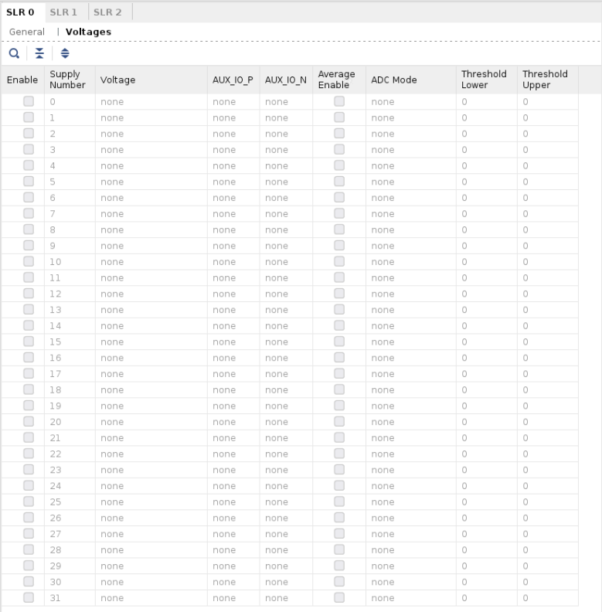
Task: Open Voltage dropdown for supply 3
Action: tap(150, 150)
